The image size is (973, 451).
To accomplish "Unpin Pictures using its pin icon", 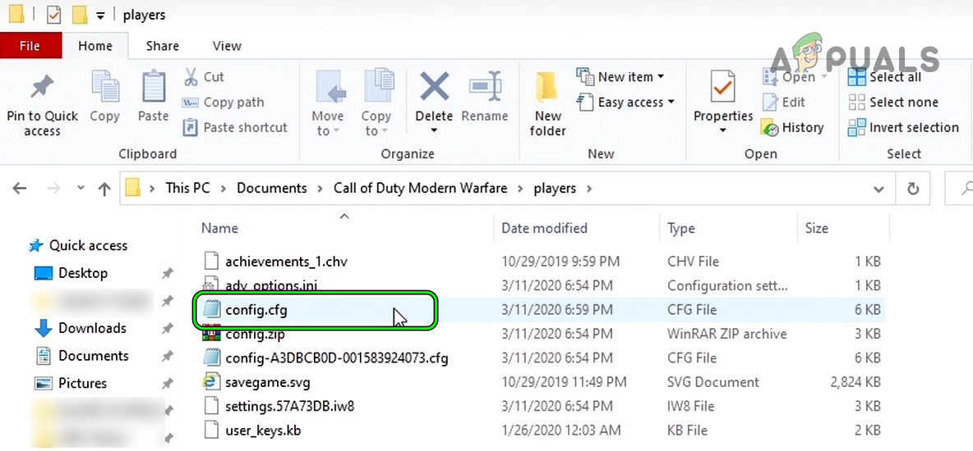I will [x=168, y=384].
